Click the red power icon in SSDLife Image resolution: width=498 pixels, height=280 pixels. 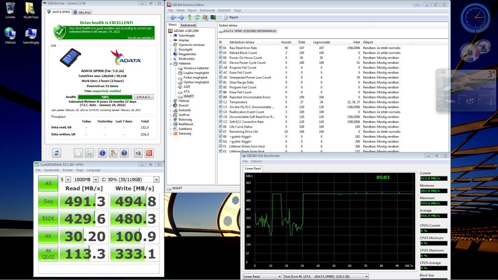click(149, 153)
